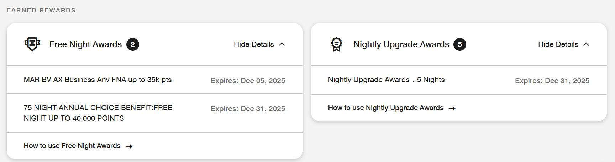Click the Nightly Upgrade Awards count badge 5
The height and width of the screenshot is (162, 615).
(x=460, y=44)
